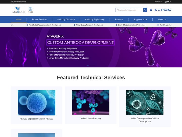Click the magnifier search button
Image resolution: width=182 pixels, height=137 pixels.
tap(145, 10)
